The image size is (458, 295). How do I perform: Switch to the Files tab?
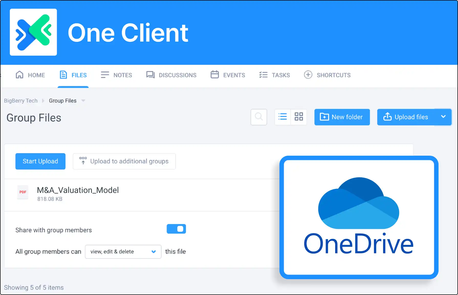click(73, 75)
